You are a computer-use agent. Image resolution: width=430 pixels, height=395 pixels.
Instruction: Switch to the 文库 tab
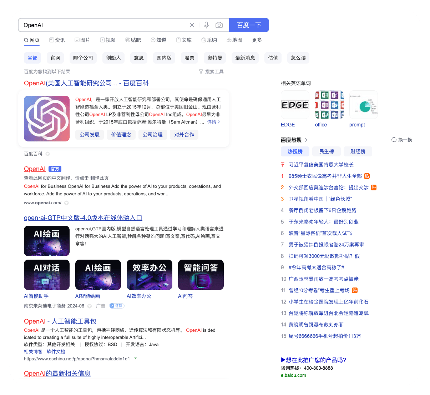(184, 40)
